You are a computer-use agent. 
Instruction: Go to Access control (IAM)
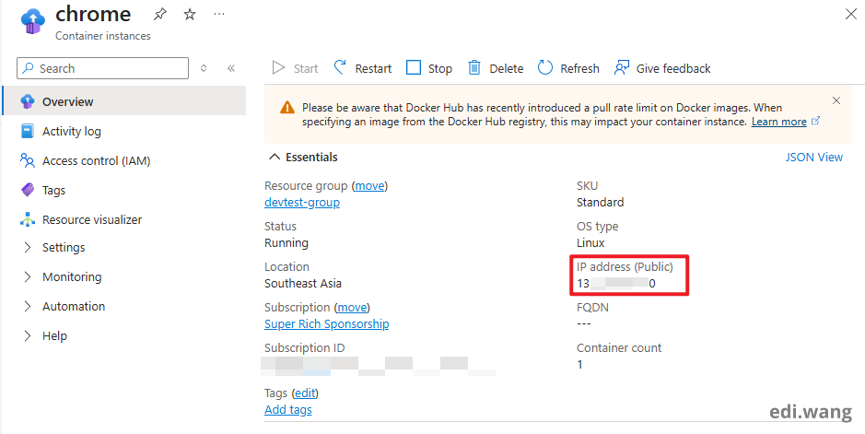tap(96, 160)
